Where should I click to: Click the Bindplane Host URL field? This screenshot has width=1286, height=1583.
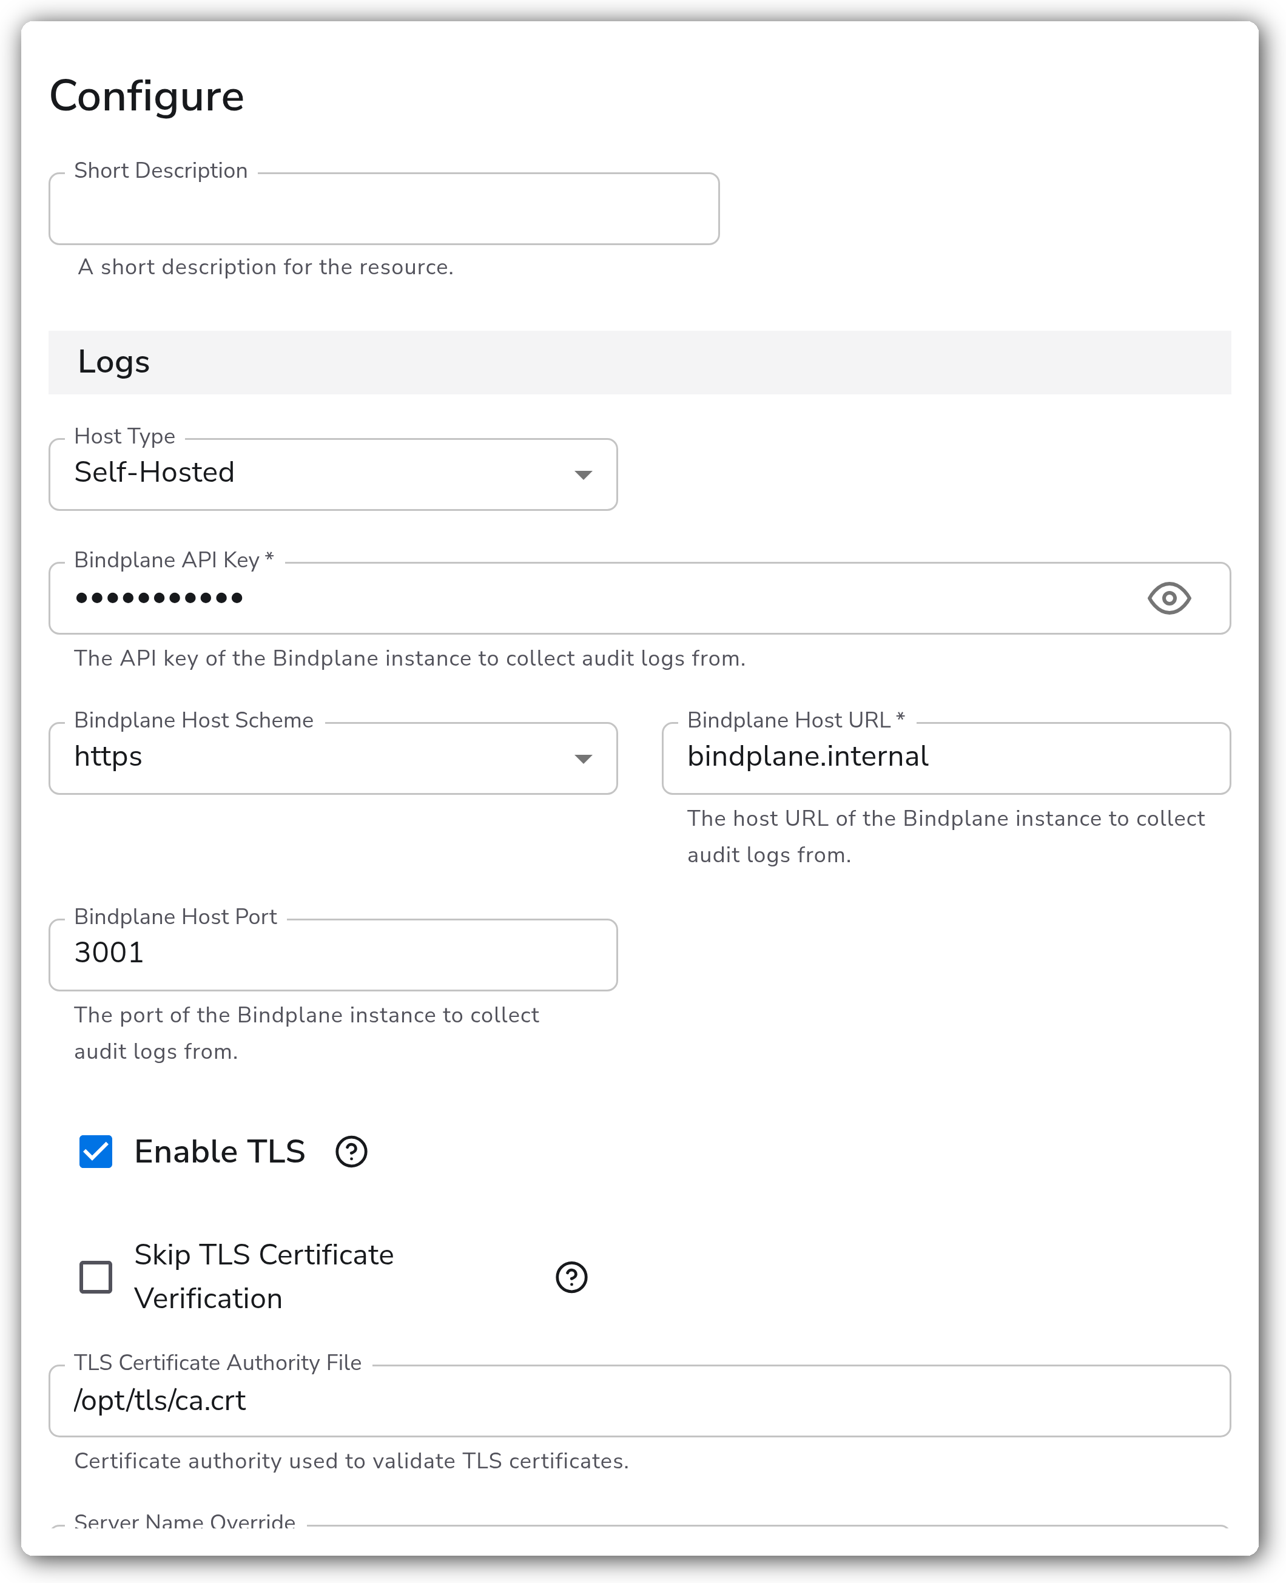(946, 758)
